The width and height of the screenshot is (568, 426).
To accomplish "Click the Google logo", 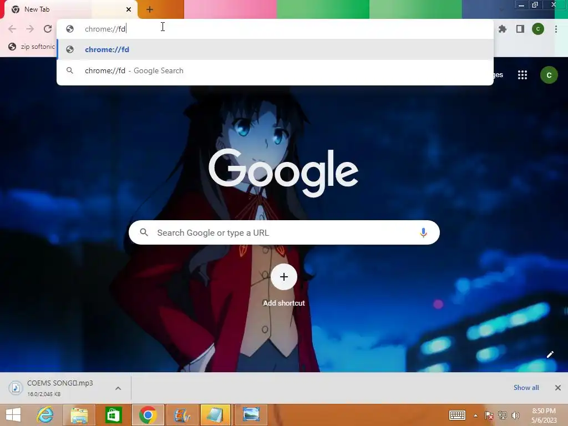I will (283, 173).
